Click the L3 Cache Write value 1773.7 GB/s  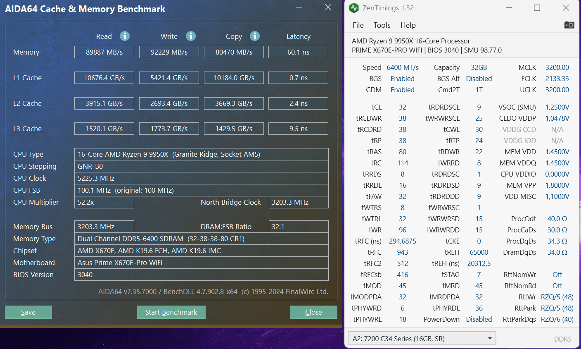169,129
